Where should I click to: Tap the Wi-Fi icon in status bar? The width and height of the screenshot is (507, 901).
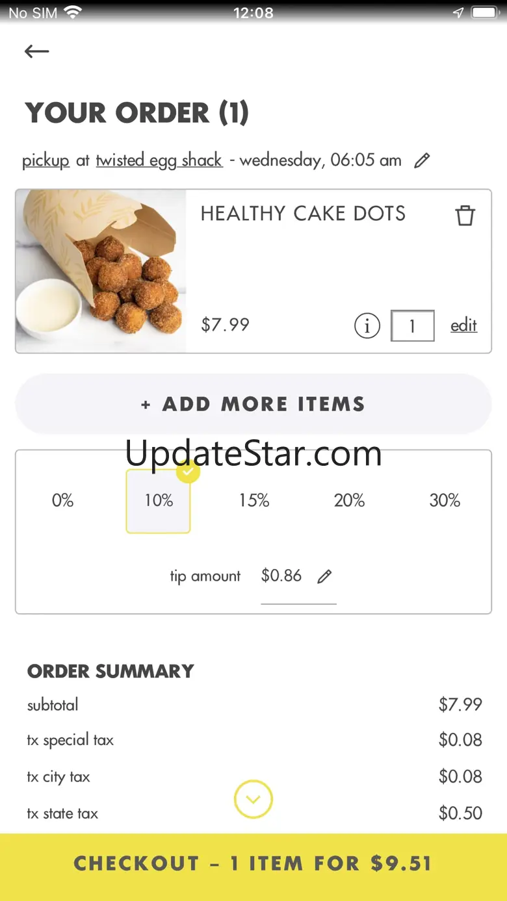pos(73,12)
